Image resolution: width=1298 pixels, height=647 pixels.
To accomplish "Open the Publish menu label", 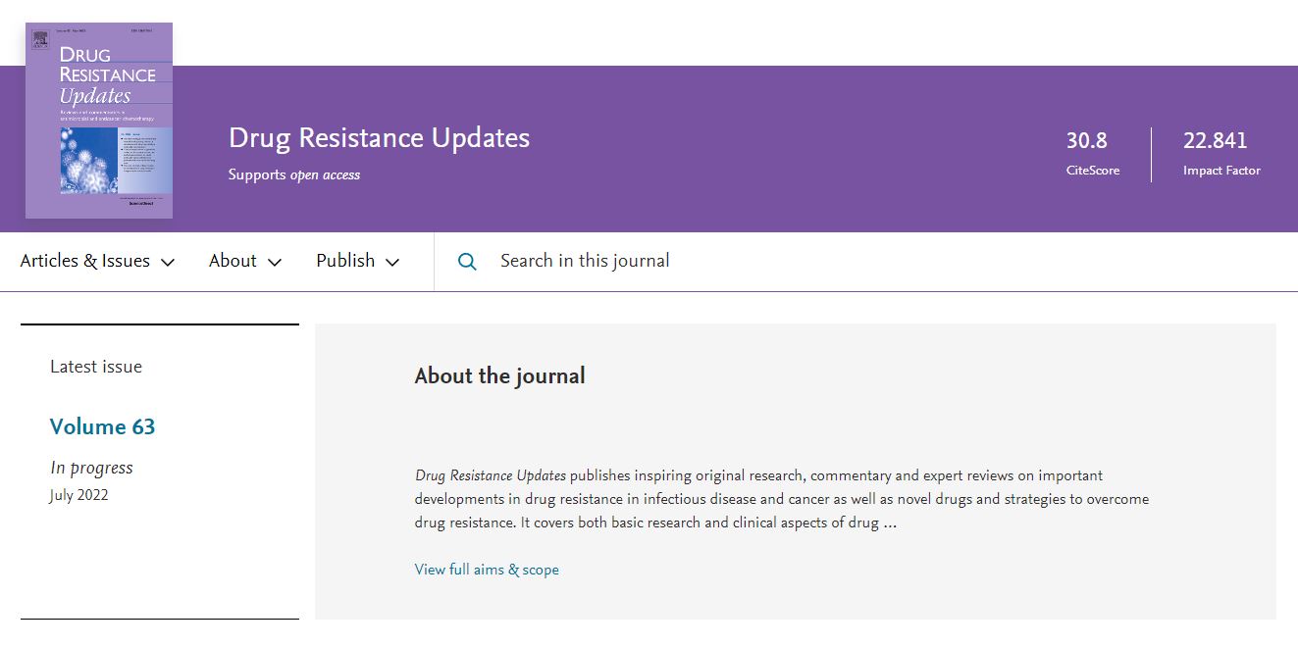I will click(345, 261).
